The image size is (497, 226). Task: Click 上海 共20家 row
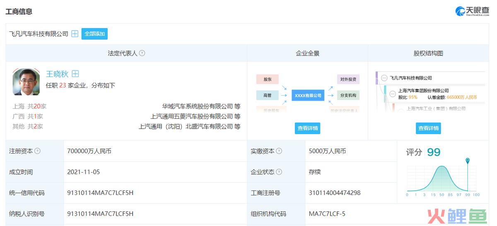point(29,106)
